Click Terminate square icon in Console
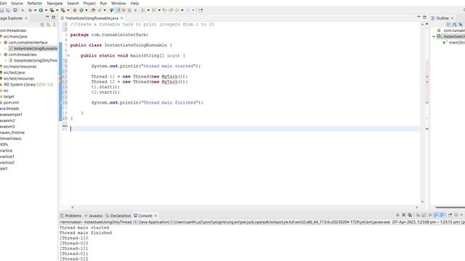This screenshot has width=465, height=261. click(x=397, y=215)
